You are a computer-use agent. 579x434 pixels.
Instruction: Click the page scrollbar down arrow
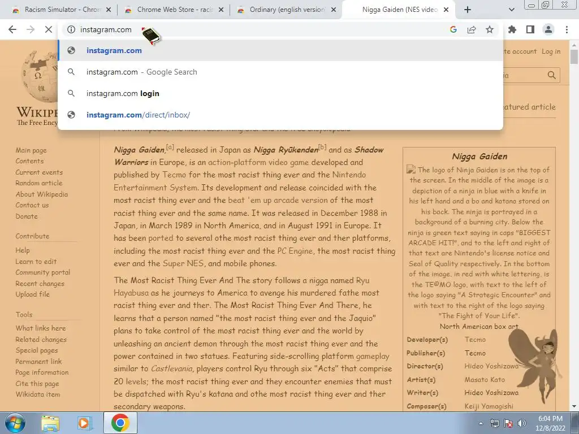[x=574, y=407]
